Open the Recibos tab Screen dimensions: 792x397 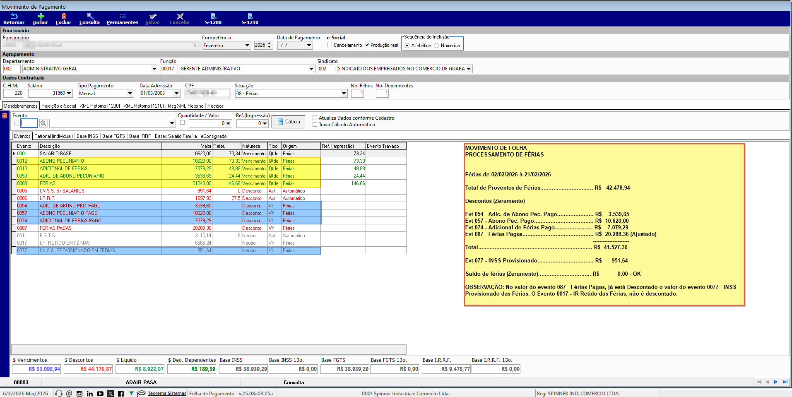pos(215,106)
